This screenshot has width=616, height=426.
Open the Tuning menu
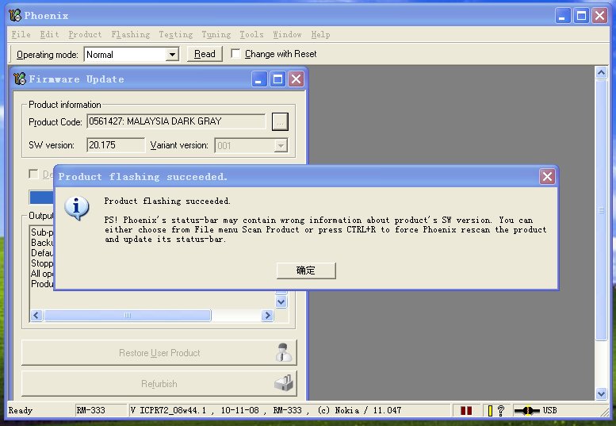point(216,35)
